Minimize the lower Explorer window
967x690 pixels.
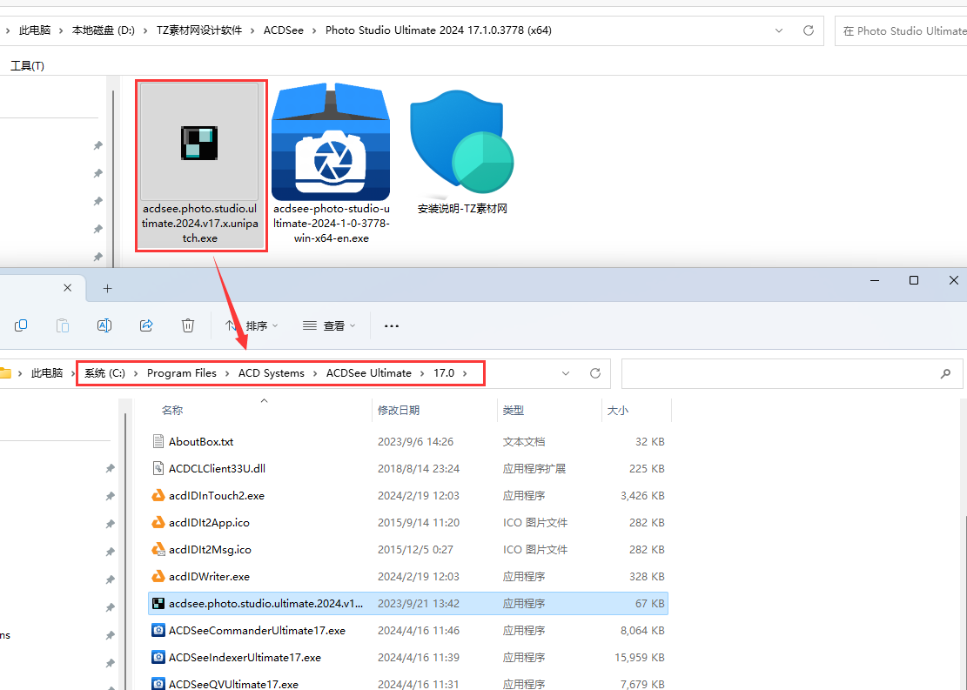[875, 280]
